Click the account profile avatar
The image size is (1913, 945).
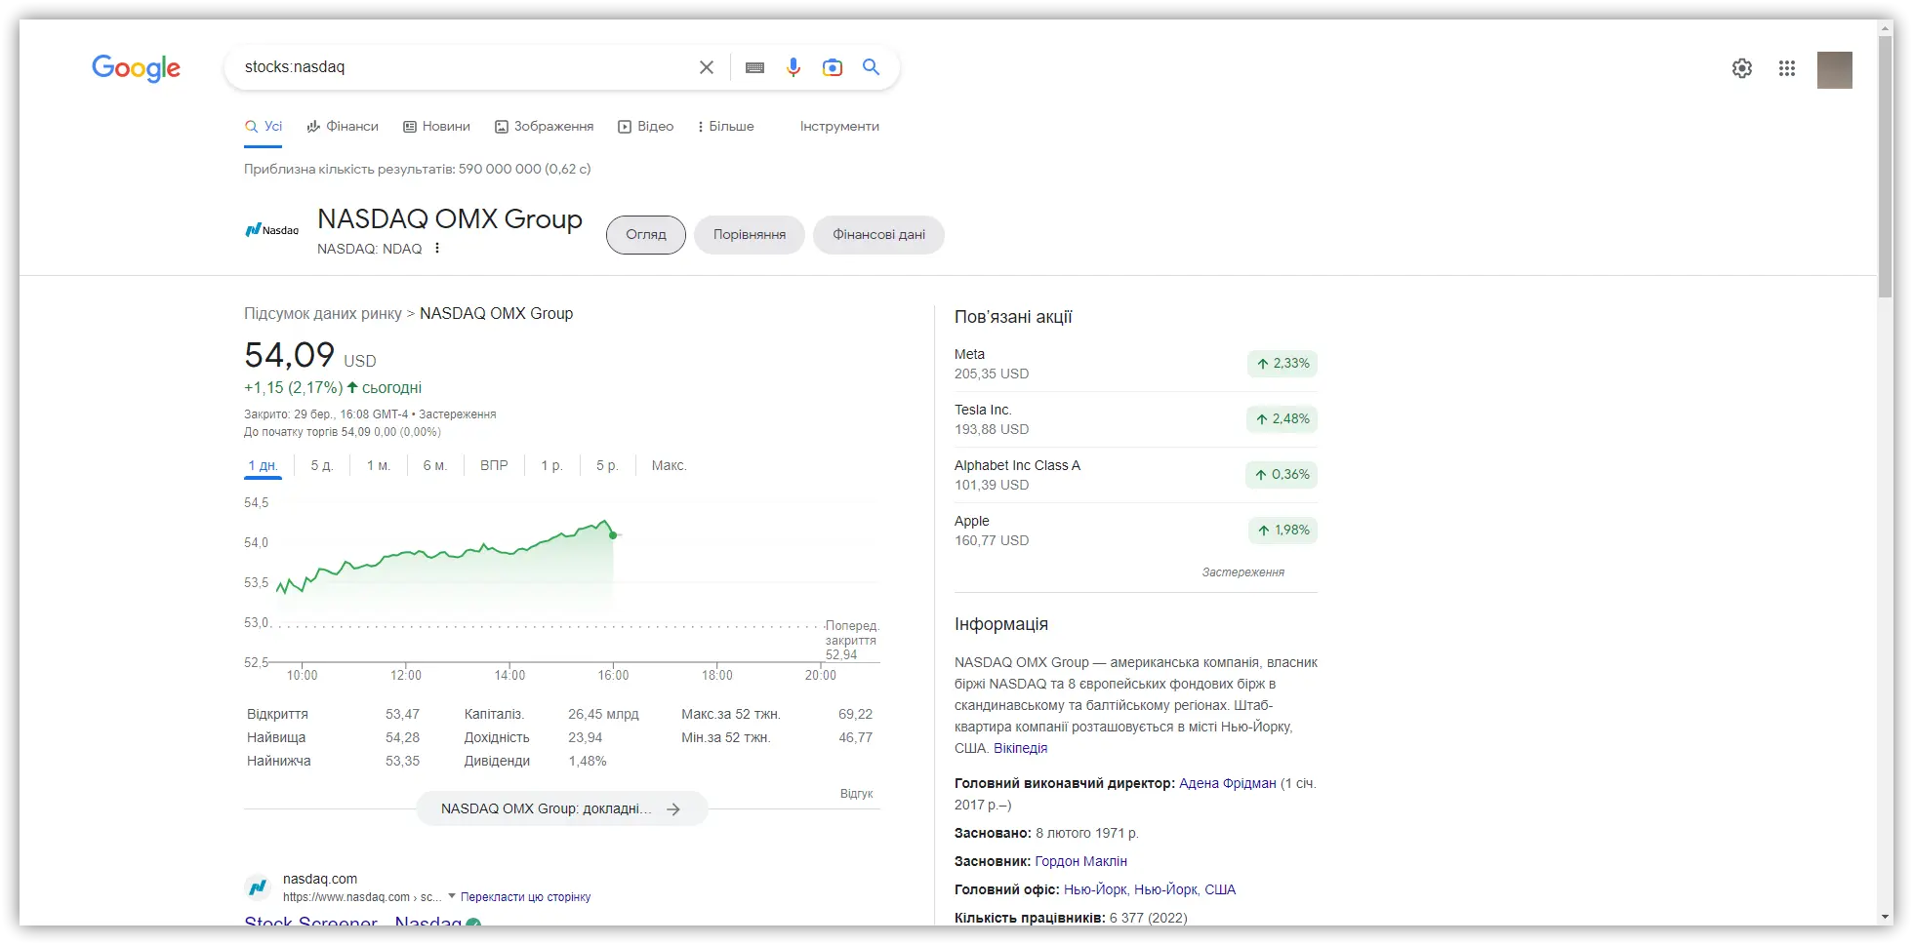pos(1835,70)
